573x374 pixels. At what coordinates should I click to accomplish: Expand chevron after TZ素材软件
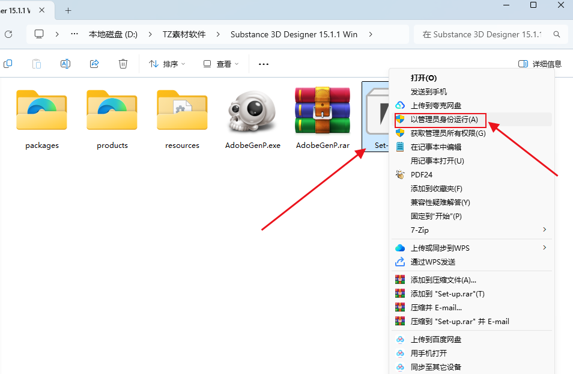pyautogui.click(x=218, y=34)
